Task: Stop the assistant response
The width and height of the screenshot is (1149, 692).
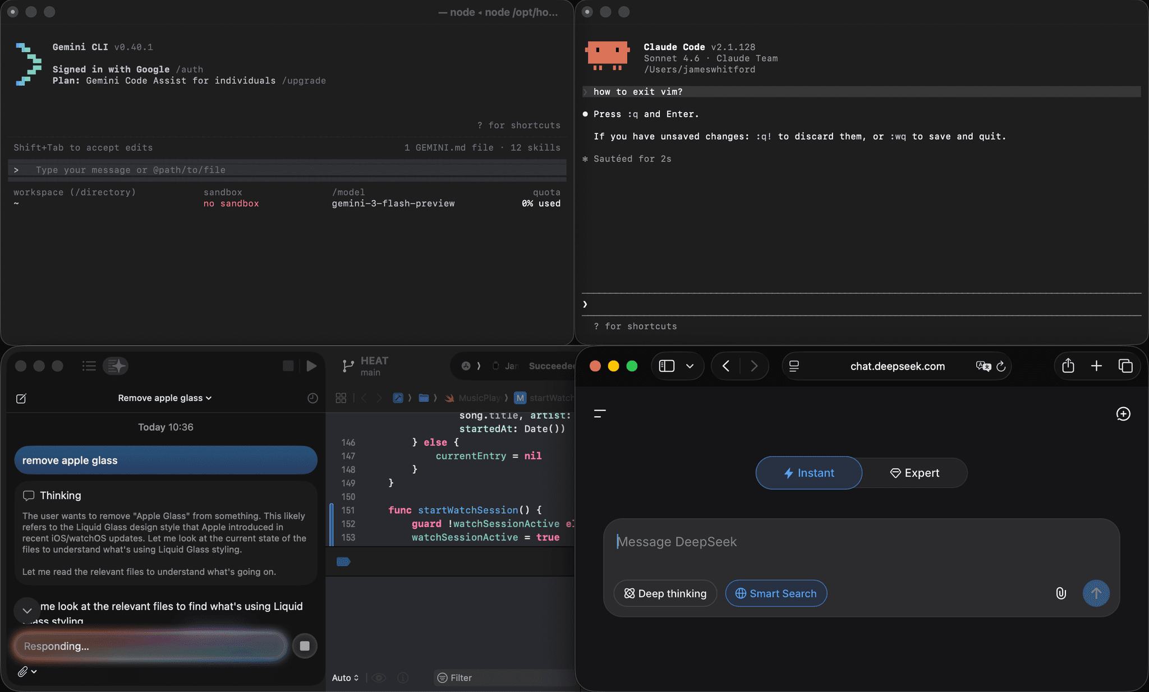Action: click(305, 646)
